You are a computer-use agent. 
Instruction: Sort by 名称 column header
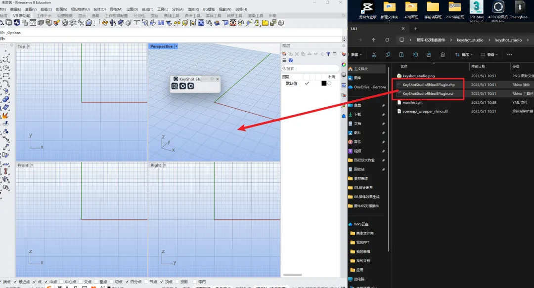[404, 66]
